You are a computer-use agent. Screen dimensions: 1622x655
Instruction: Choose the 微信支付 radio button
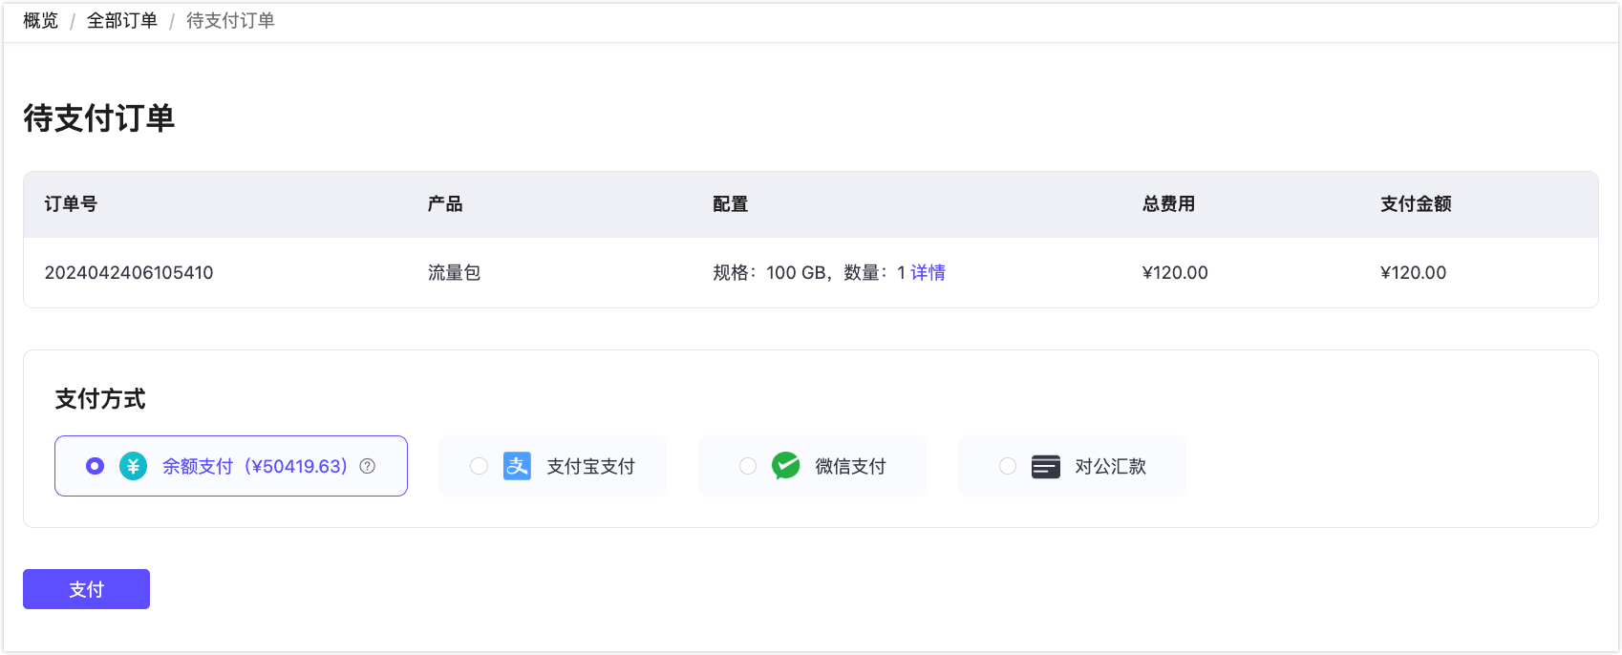748,466
